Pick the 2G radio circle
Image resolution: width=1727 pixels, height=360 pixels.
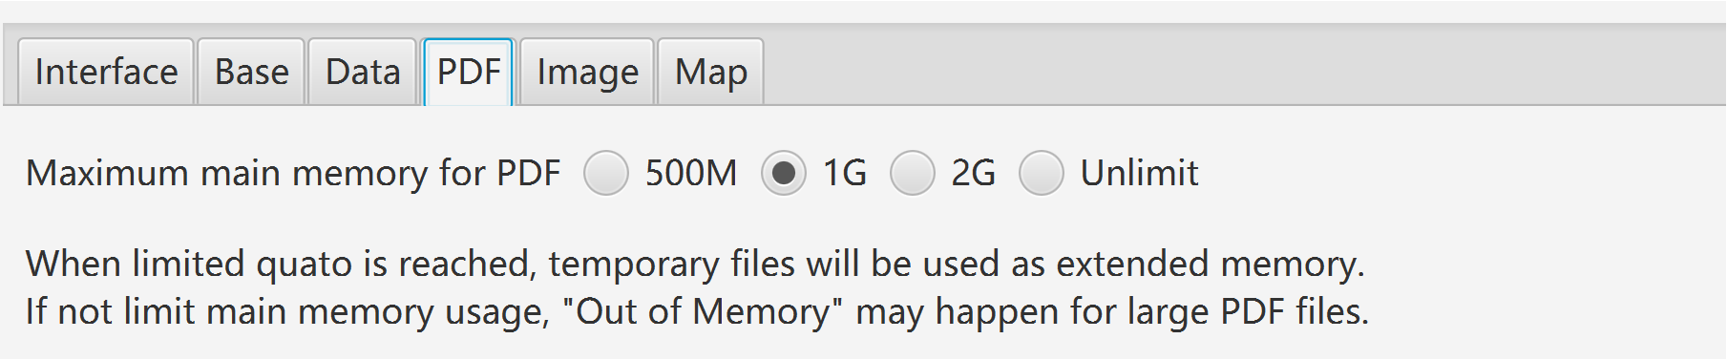point(913,173)
